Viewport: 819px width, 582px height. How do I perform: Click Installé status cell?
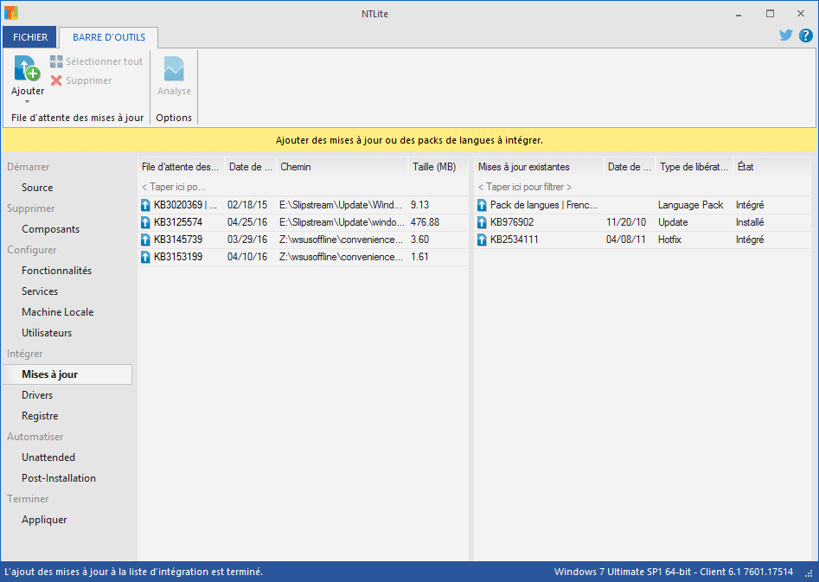tap(750, 222)
